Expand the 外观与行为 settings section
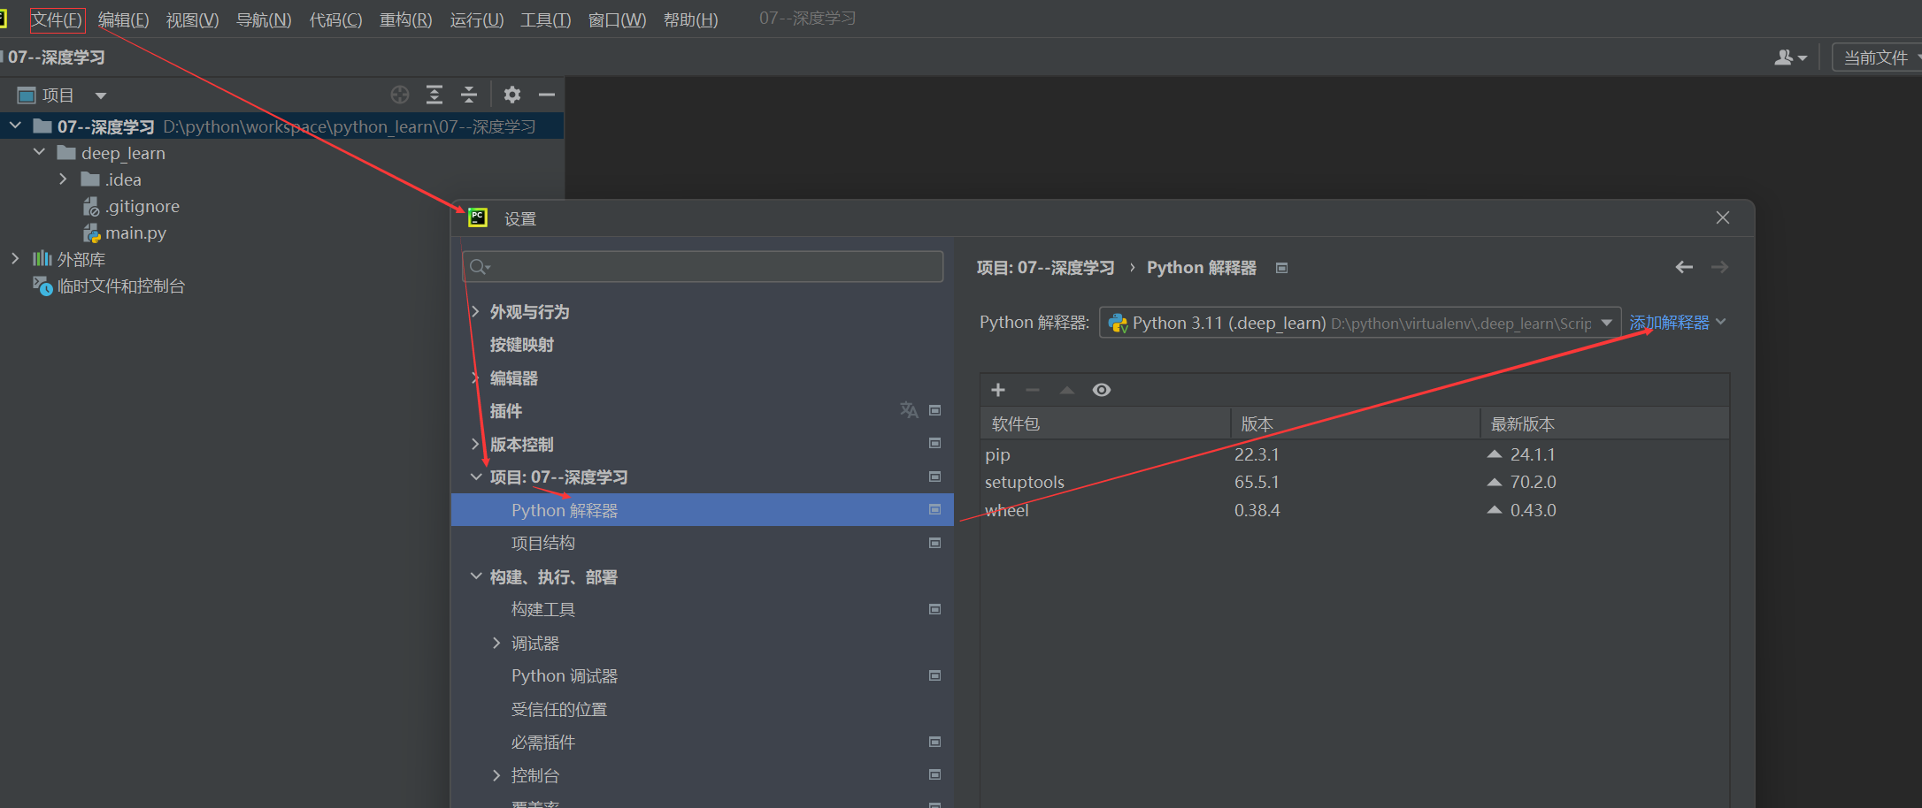Image resolution: width=1922 pixels, height=808 pixels. pyautogui.click(x=475, y=311)
